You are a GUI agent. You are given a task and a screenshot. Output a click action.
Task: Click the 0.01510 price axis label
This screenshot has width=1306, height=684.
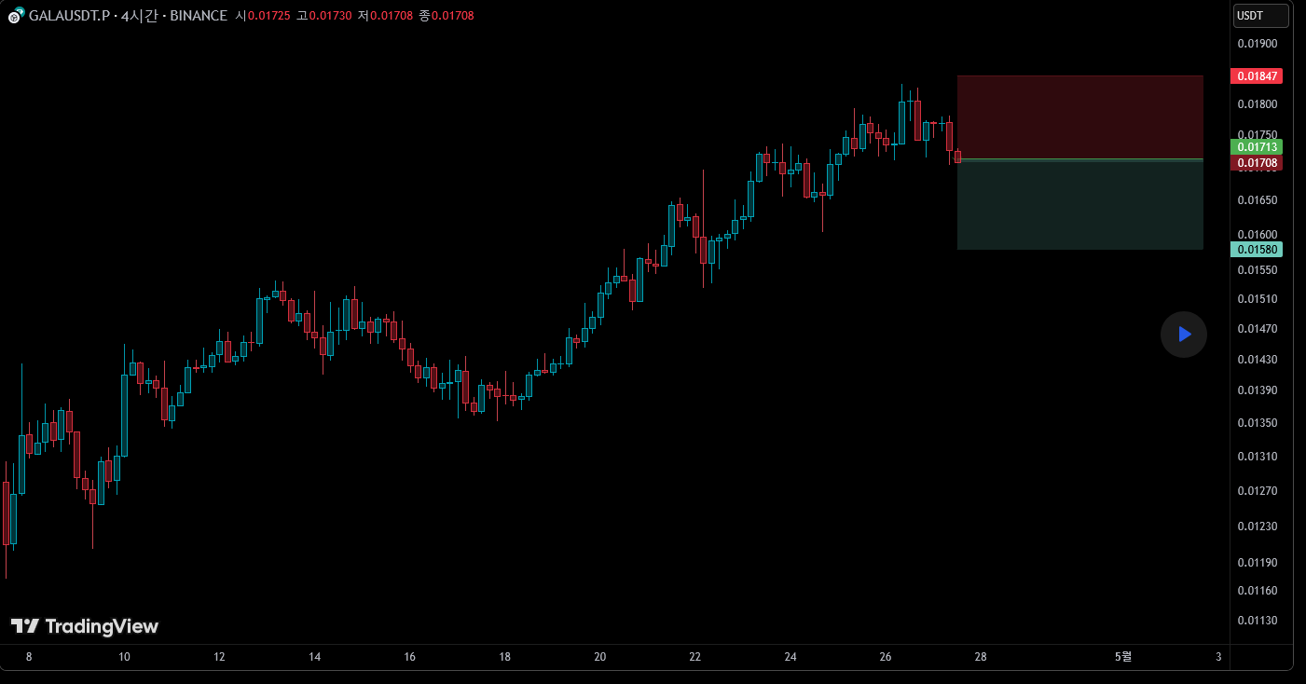click(1257, 299)
